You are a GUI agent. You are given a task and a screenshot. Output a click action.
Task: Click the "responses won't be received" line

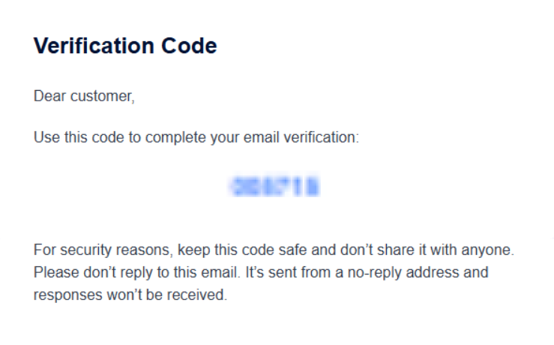click(129, 295)
